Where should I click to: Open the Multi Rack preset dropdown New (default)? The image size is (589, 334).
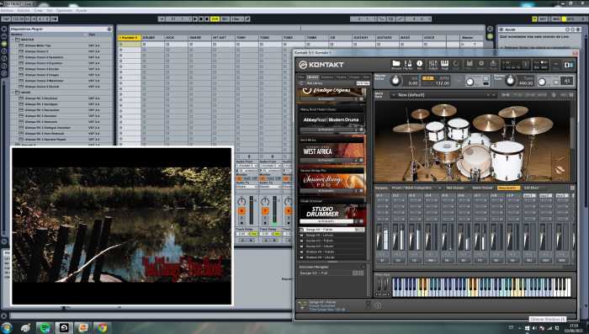pos(443,95)
